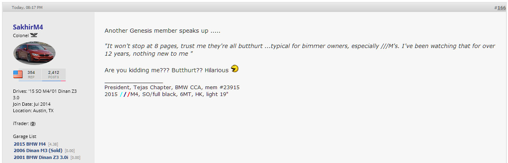508x163 pixels.
Task: Click the yellow Pac-Man smiley emoticon
Action: (234, 69)
